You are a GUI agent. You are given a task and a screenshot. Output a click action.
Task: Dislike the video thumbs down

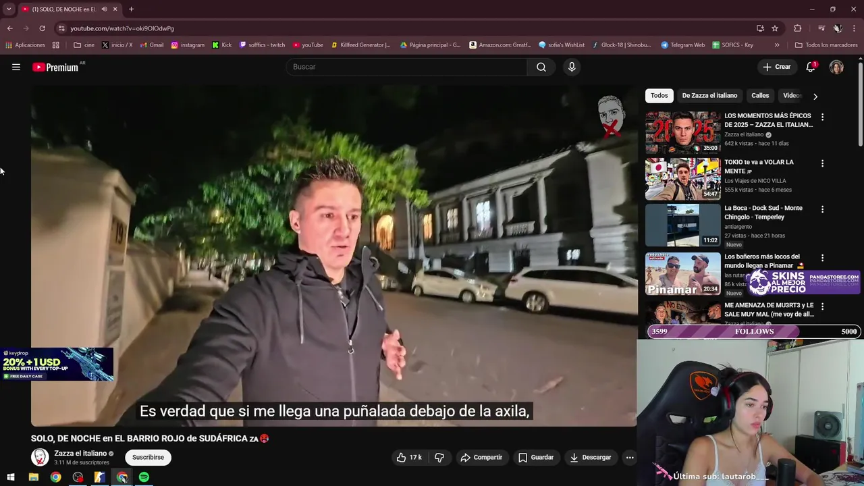439,457
